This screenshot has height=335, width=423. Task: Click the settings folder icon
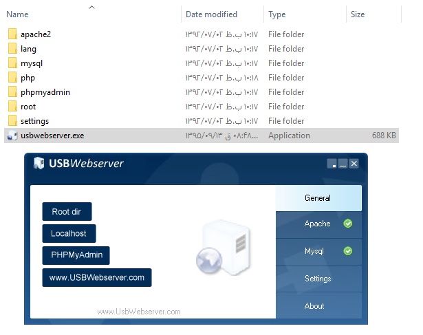12,121
